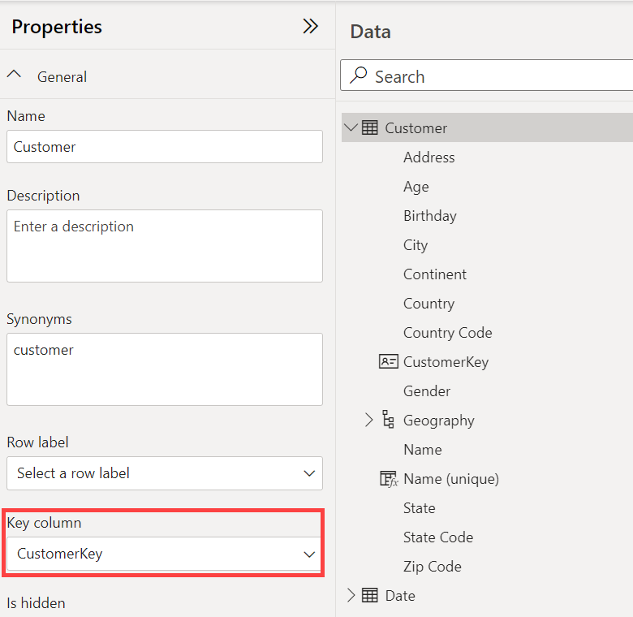Expand the Date table
This screenshot has height=617, width=633.
click(351, 595)
